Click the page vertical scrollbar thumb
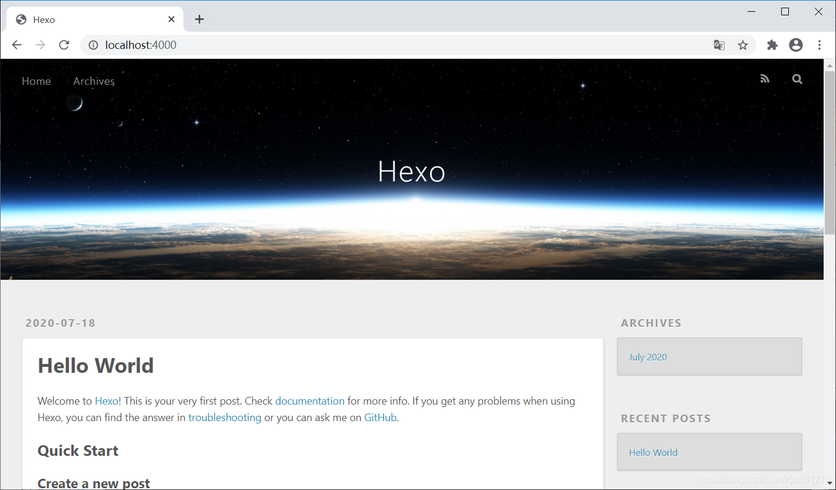 tap(830, 153)
